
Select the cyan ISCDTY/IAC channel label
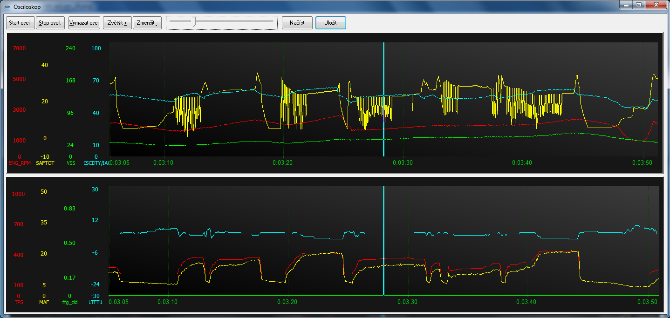pos(96,163)
